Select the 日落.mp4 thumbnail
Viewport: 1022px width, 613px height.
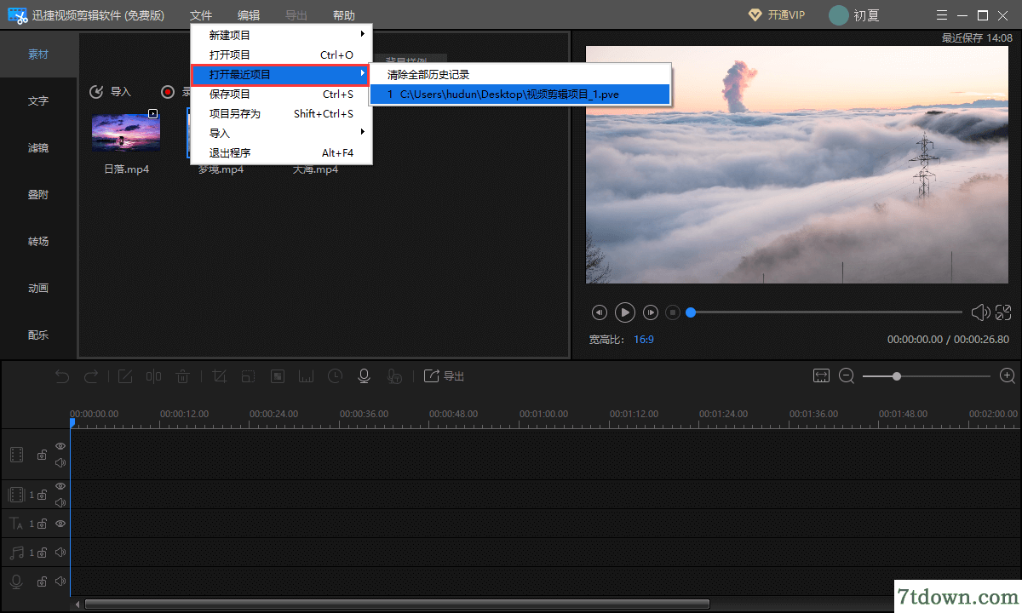pos(126,132)
